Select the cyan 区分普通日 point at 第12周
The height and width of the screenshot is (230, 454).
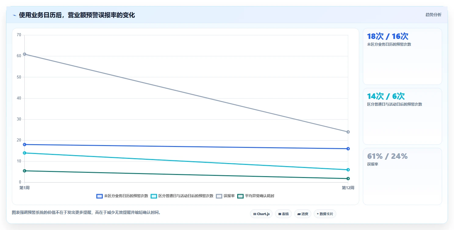(348, 170)
